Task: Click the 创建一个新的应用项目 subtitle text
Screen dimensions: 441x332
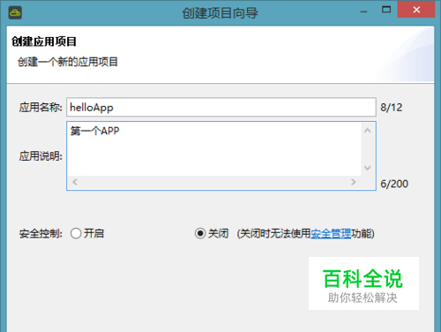Action: coord(68,62)
